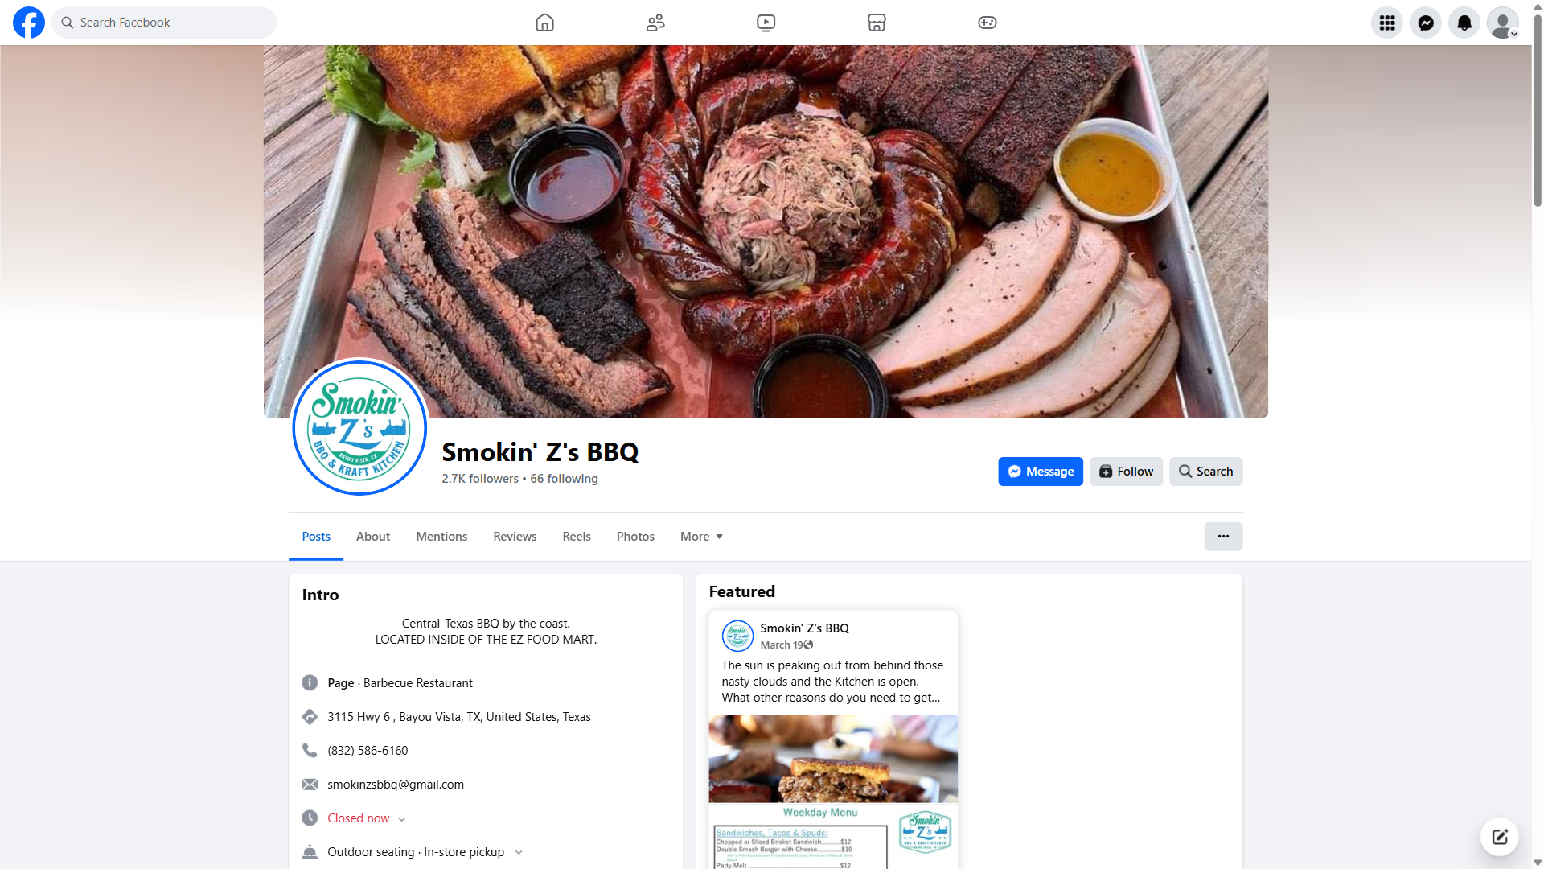Open the apps grid menu icon
Viewport: 1544px width, 869px height.
(1387, 23)
